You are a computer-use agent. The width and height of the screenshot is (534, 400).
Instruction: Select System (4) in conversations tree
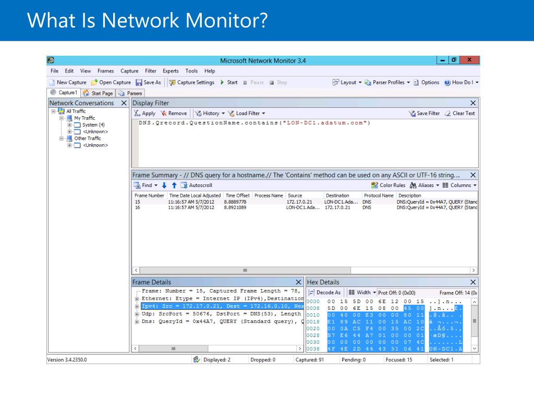(x=93, y=125)
